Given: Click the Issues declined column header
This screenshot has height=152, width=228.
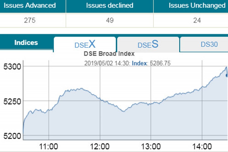Looking at the screenshot, I should point(109,5).
